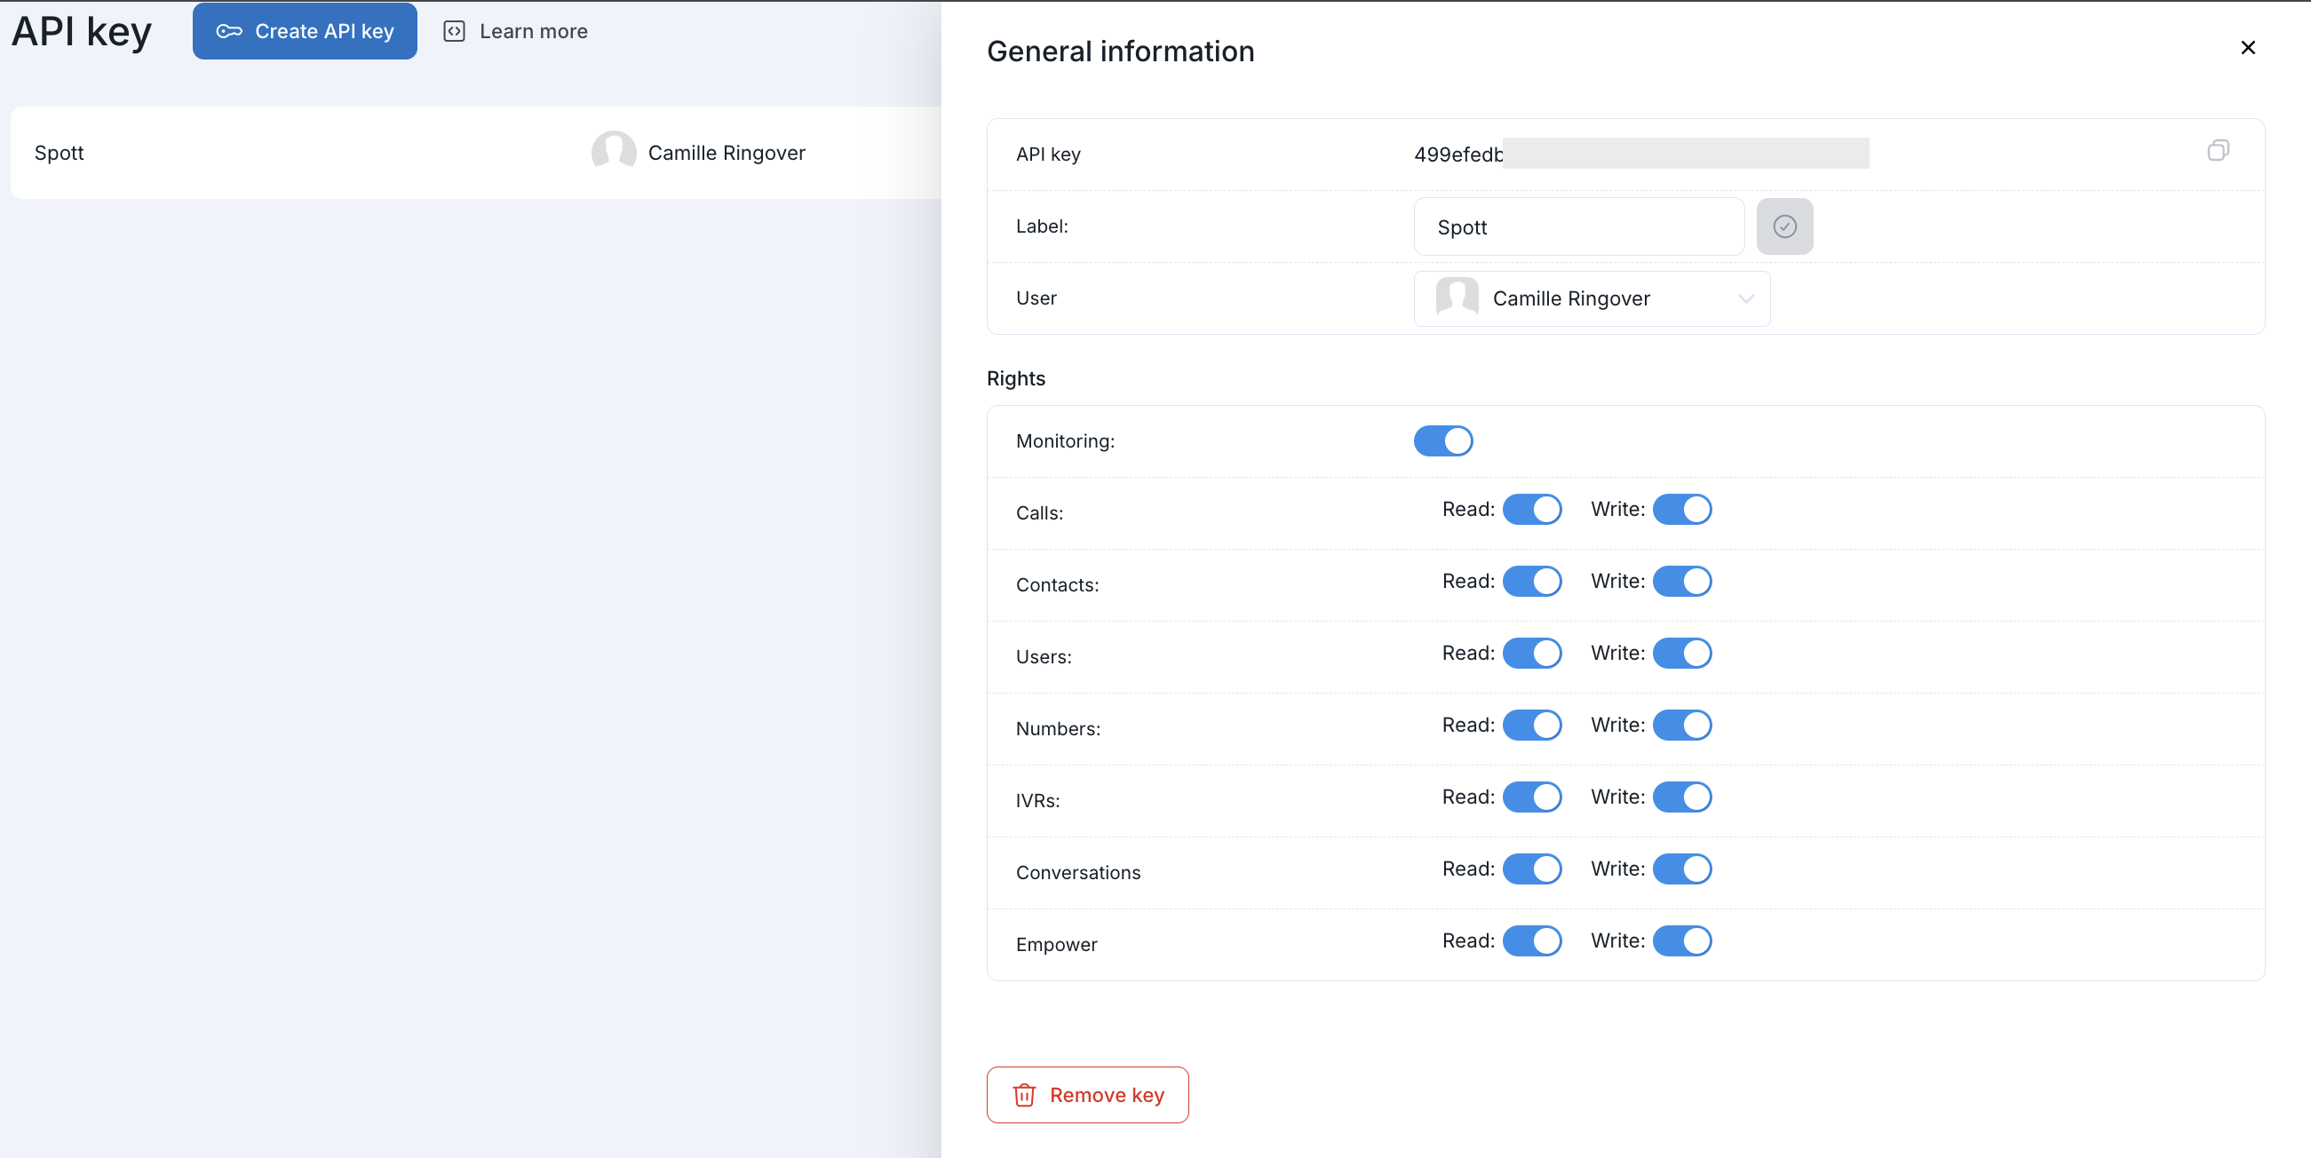Copy the API key with clipboard icon

pos(2217,151)
